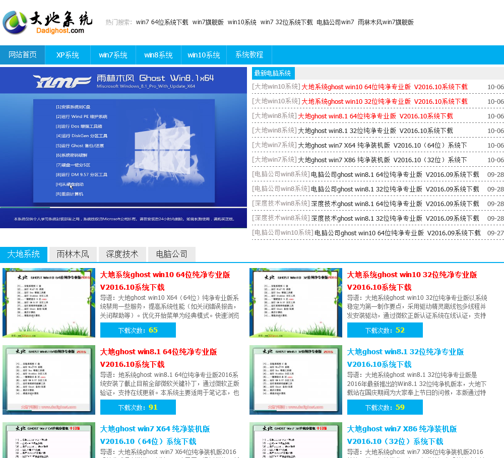Click the [深度技术win8系统] tag for 64位 entry
This screenshot has width=504, height=458.
pyautogui.click(x=281, y=204)
